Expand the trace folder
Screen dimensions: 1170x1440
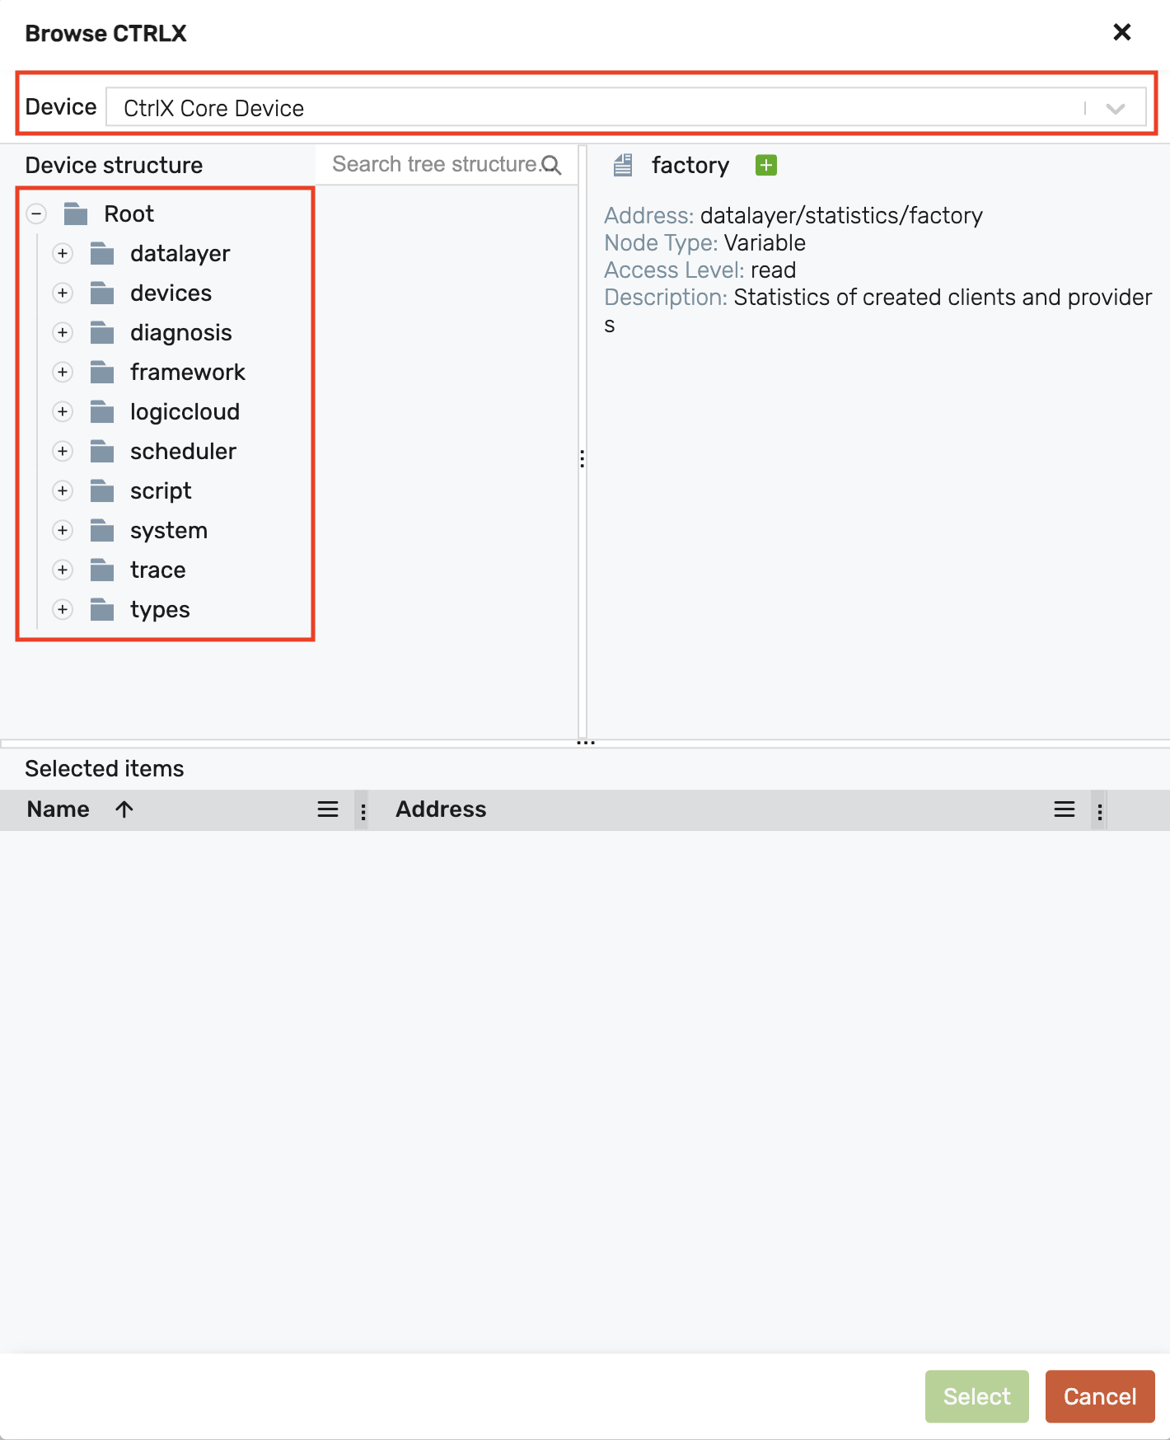[63, 570]
